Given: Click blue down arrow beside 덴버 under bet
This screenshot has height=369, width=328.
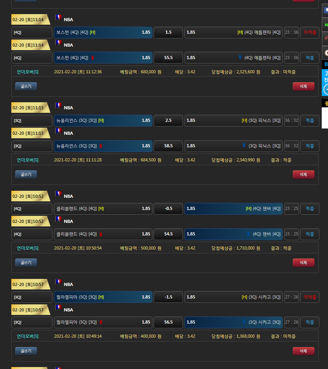Looking at the screenshot, I should (248, 234).
